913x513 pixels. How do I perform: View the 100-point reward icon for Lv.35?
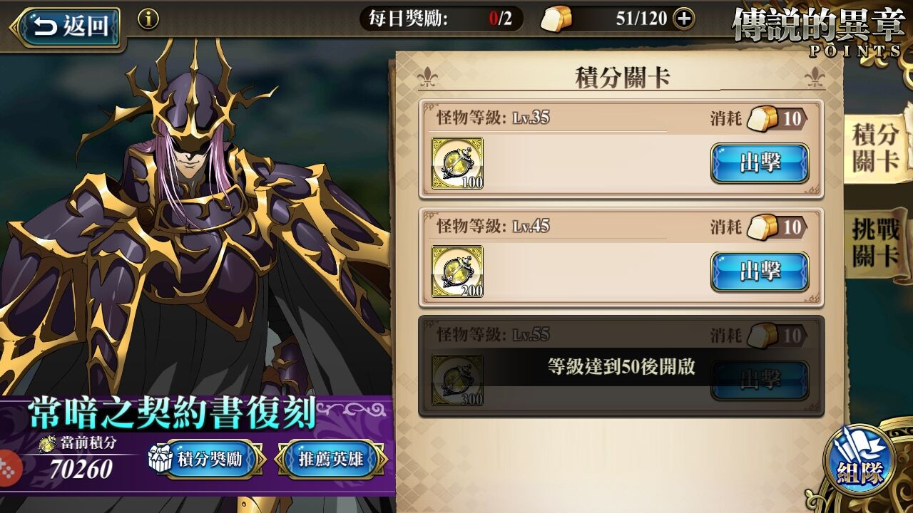point(457,163)
